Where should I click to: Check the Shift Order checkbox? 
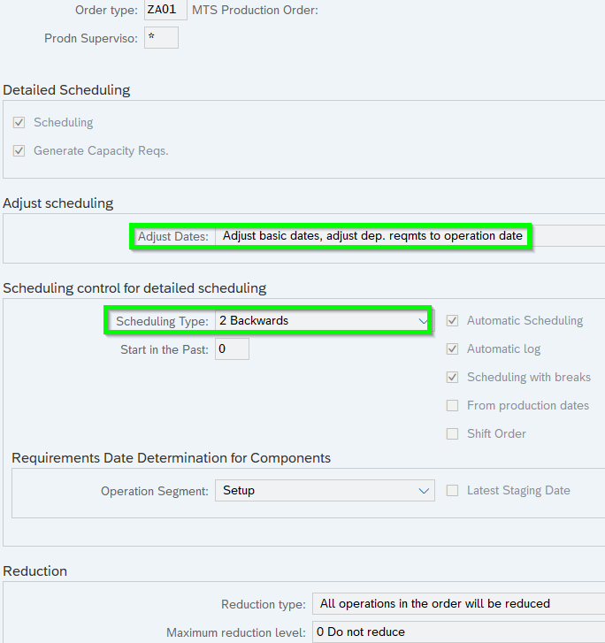452,433
